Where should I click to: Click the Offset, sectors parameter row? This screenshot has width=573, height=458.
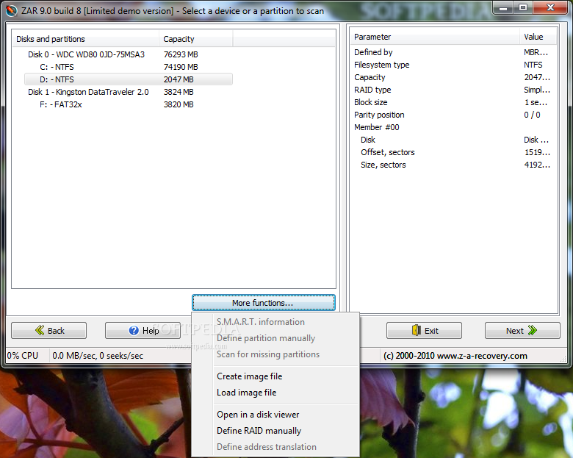[x=453, y=152]
